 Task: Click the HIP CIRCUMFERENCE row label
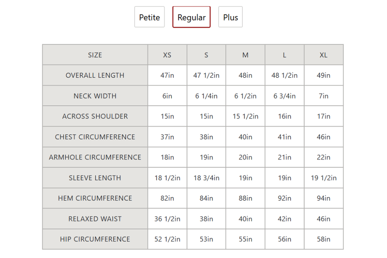[95, 239]
